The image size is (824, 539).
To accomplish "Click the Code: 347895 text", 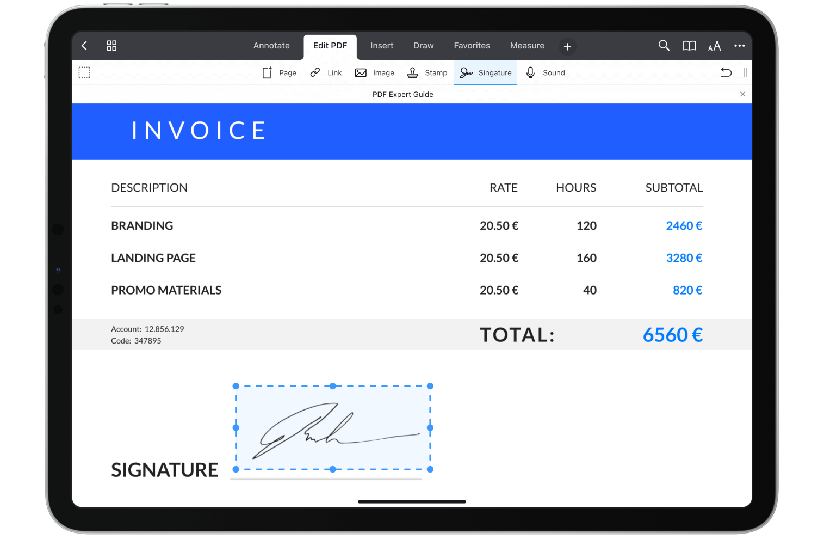I will [x=136, y=341].
